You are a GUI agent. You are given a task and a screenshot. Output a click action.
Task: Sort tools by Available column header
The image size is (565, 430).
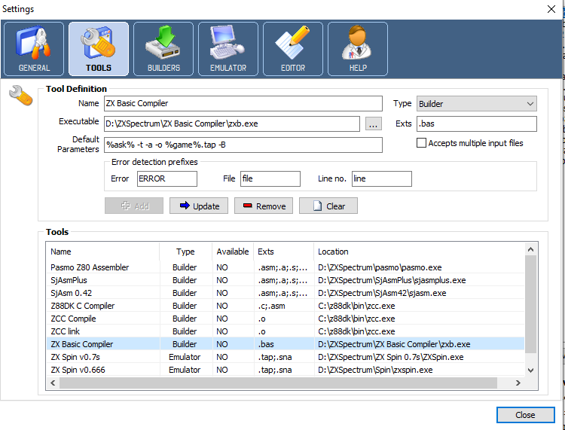pyautogui.click(x=232, y=252)
